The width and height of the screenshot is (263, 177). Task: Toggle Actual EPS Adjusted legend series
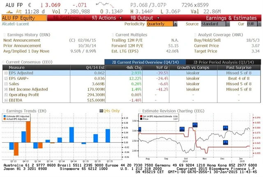click(5, 120)
